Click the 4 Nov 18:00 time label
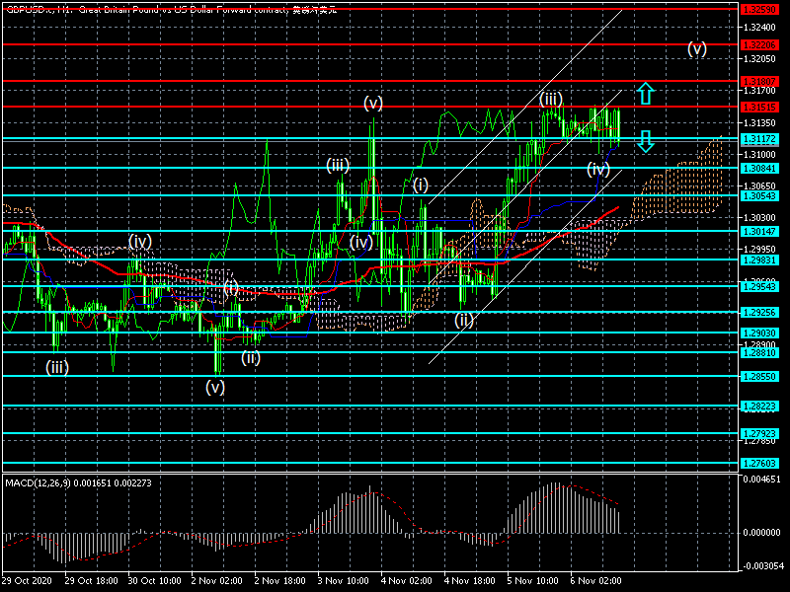The width and height of the screenshot is (790, 592). 470,581
